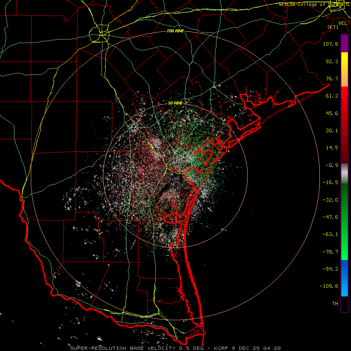This screenshot has height=351, width=351.
Task: Select the 107.8 value on velocity scale
Action: (x=330, y=44)
